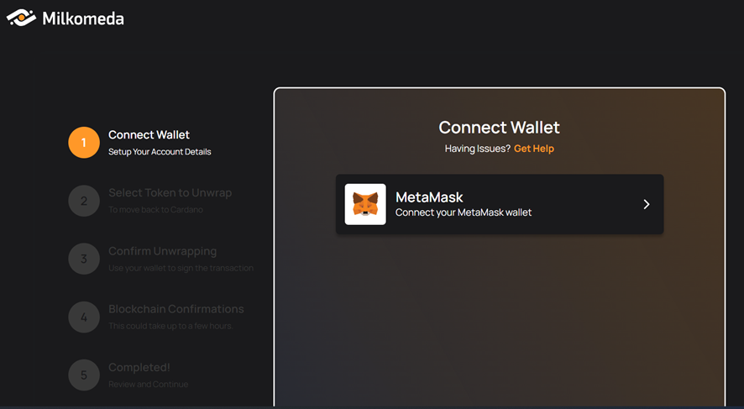Click the Milkomeda brand name text
This screenshot has width=744, height=409.
click(83, 18)
